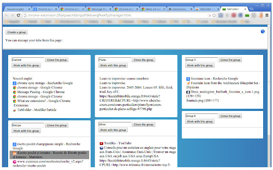Open 'What are extensions? - Google Chrome' entry
The height and width of the screenshot is (170, 273).
[x=44, y=101]
